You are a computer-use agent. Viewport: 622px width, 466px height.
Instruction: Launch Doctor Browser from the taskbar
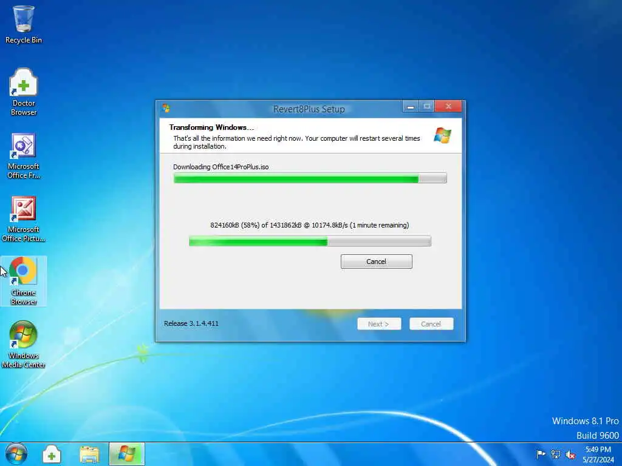(x=52, y=454)
